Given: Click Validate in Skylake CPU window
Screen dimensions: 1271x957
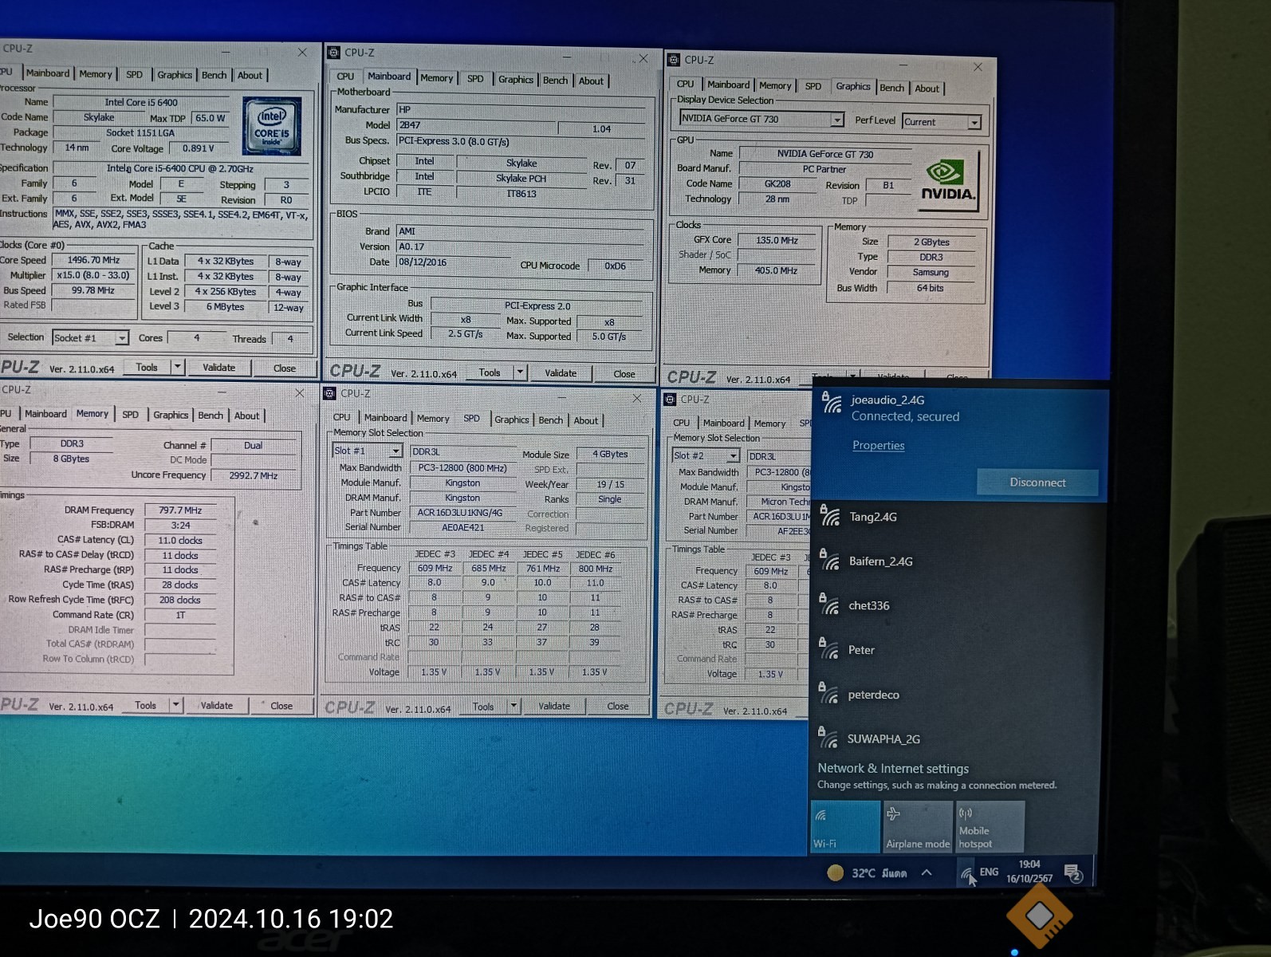Looking at the screenshot, I should coord(218,368).
